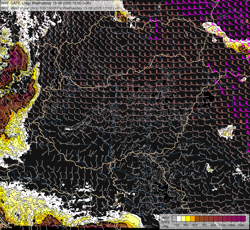This screenshot has height=230, width=250.
Task: Click the WRF Wind shear title line
Action: coord(61,8)
